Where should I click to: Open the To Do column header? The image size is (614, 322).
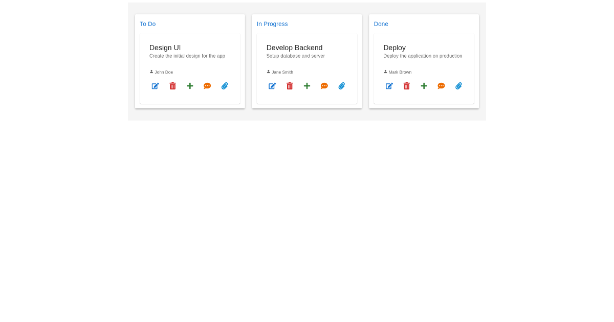click(147, 24)
